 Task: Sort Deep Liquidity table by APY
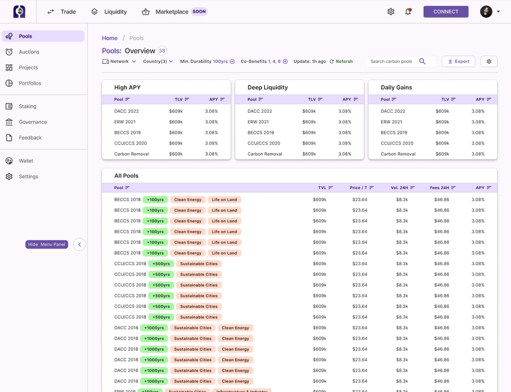[350, 99]
